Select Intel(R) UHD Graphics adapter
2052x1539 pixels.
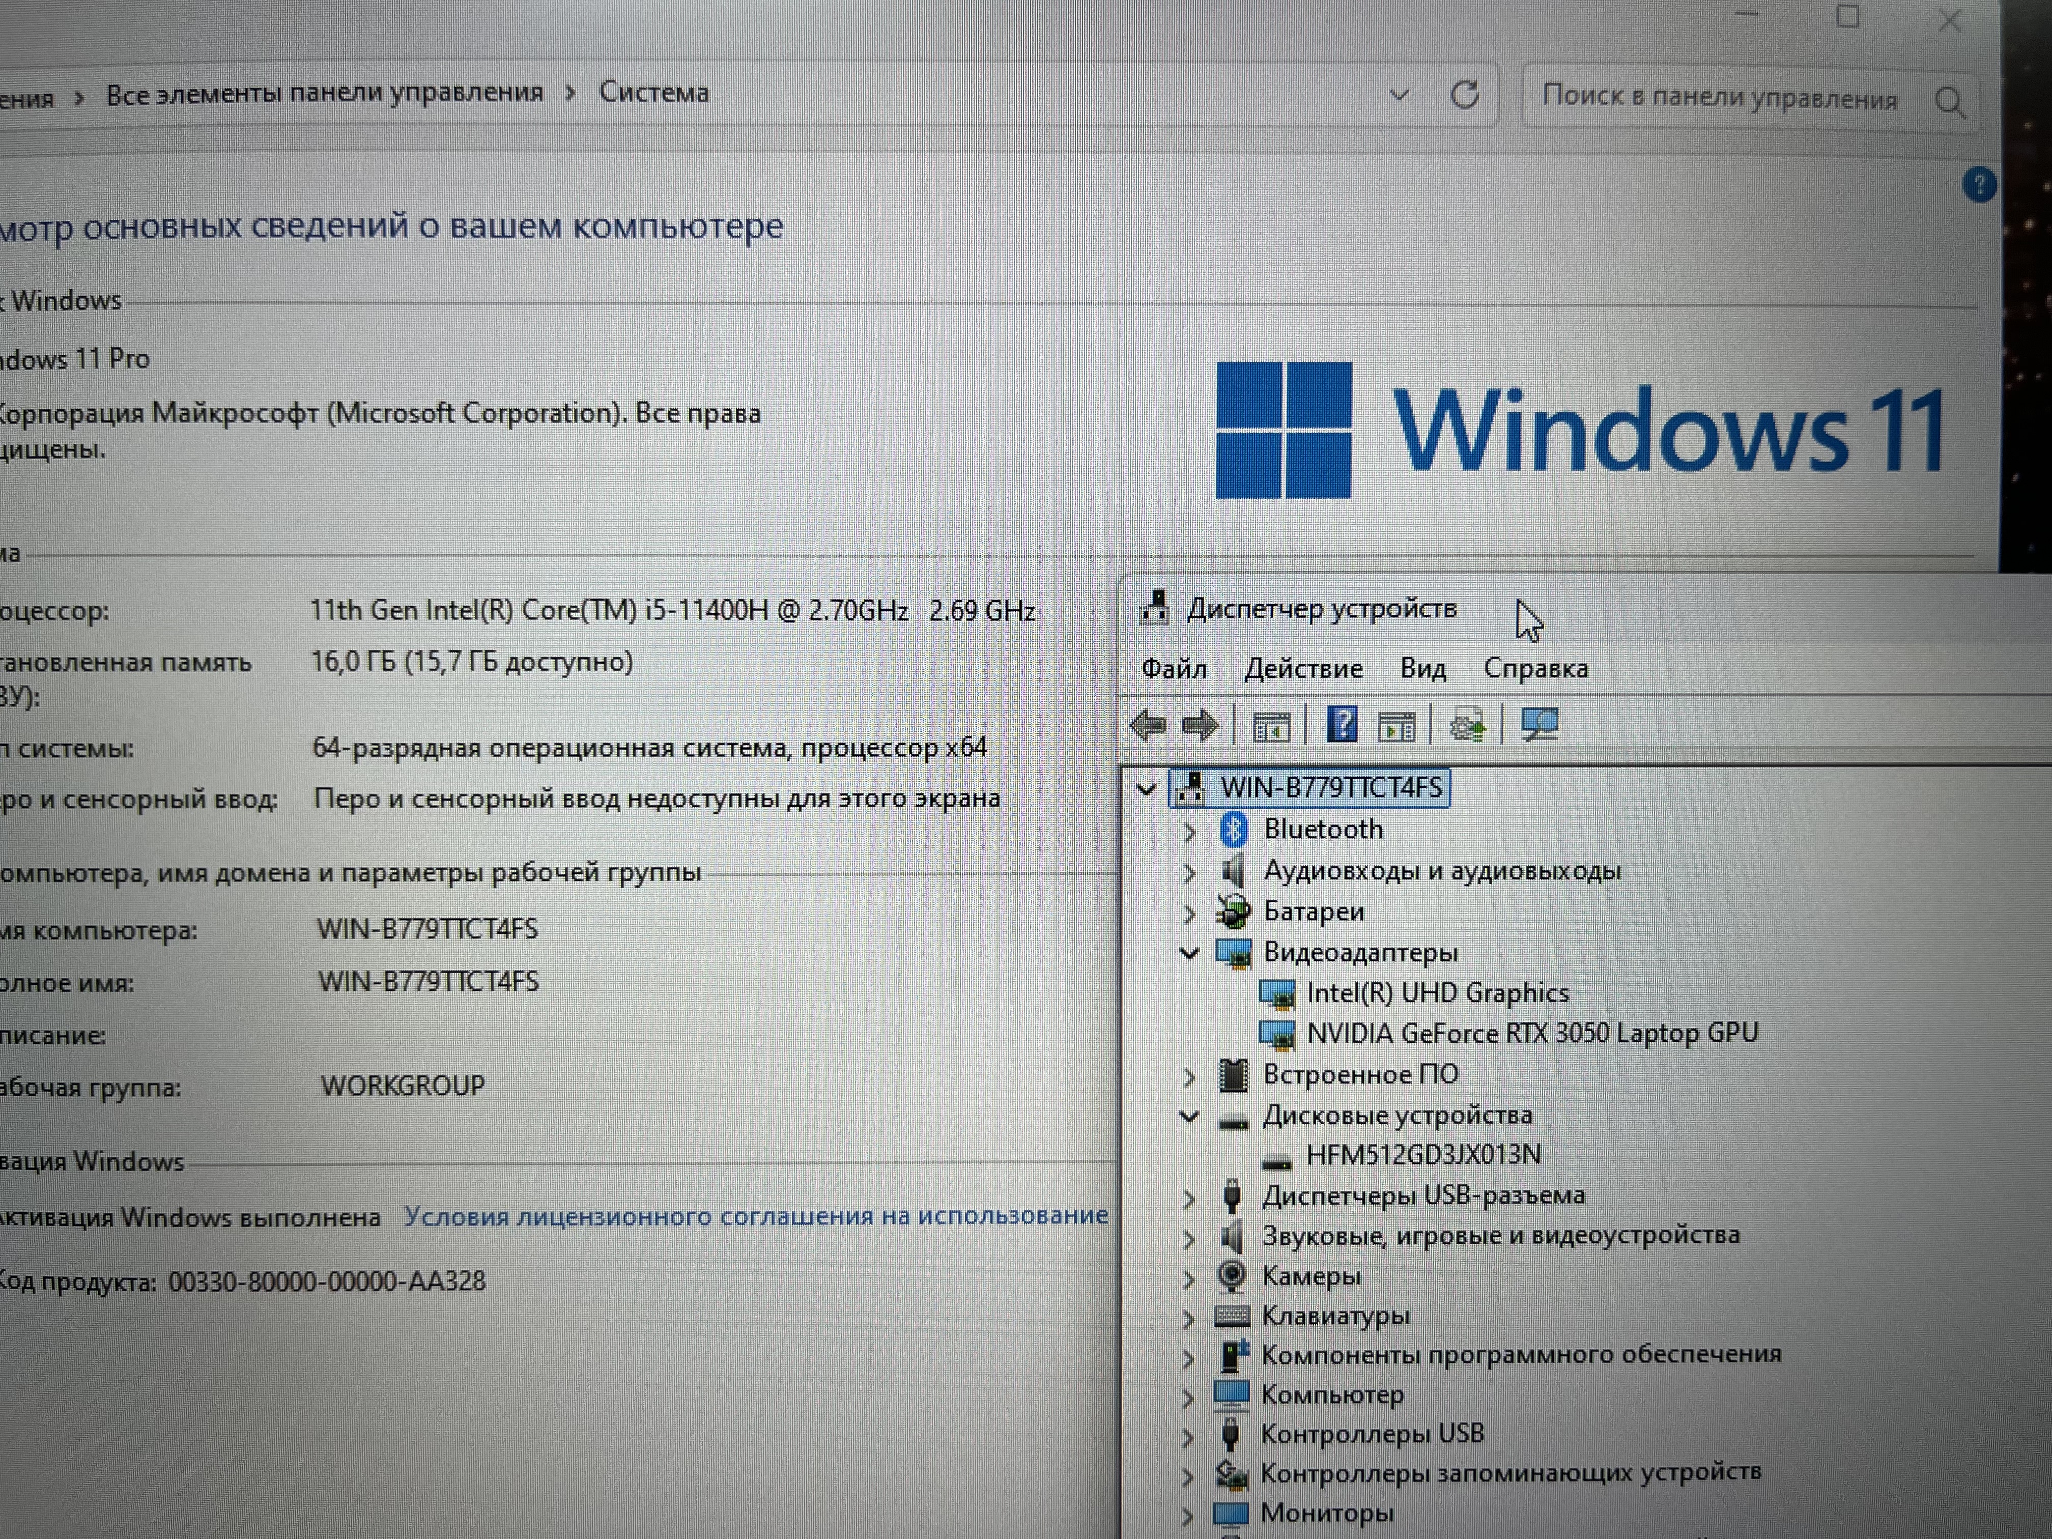pos(1438,993)
